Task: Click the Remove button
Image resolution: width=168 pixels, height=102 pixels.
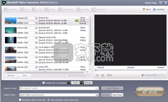Action: pos(11,75)
